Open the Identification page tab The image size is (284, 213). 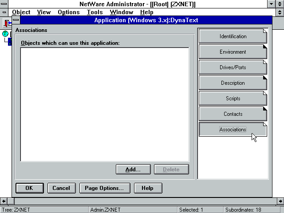233,36
